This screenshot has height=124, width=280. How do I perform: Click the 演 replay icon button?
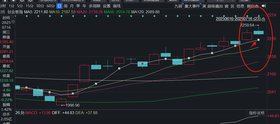click(204, 6)
